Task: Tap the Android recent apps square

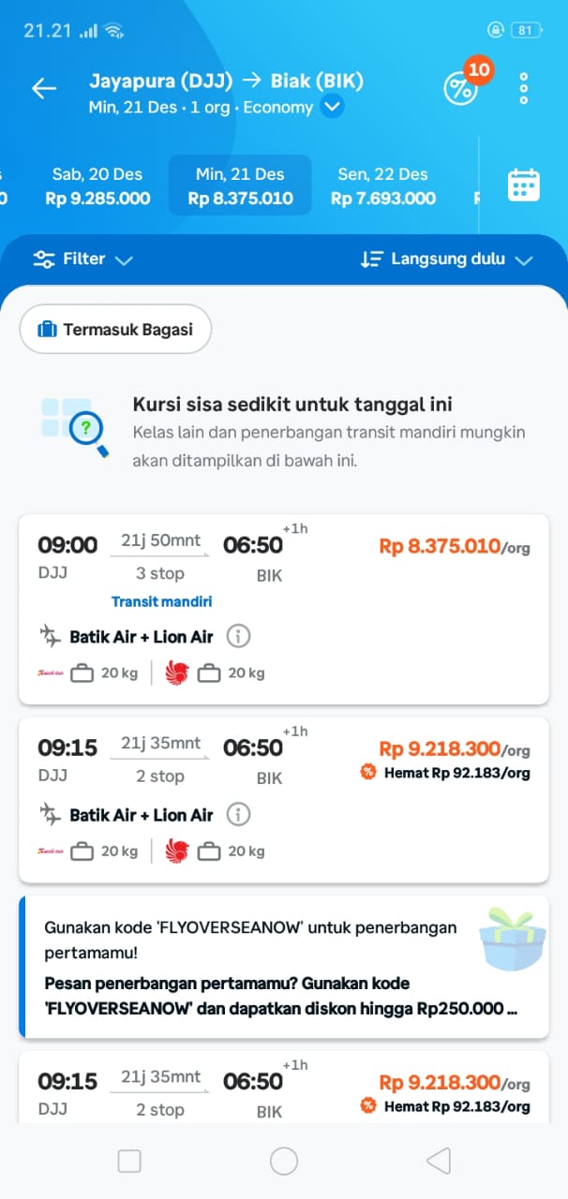Action: click(129, 1162)
